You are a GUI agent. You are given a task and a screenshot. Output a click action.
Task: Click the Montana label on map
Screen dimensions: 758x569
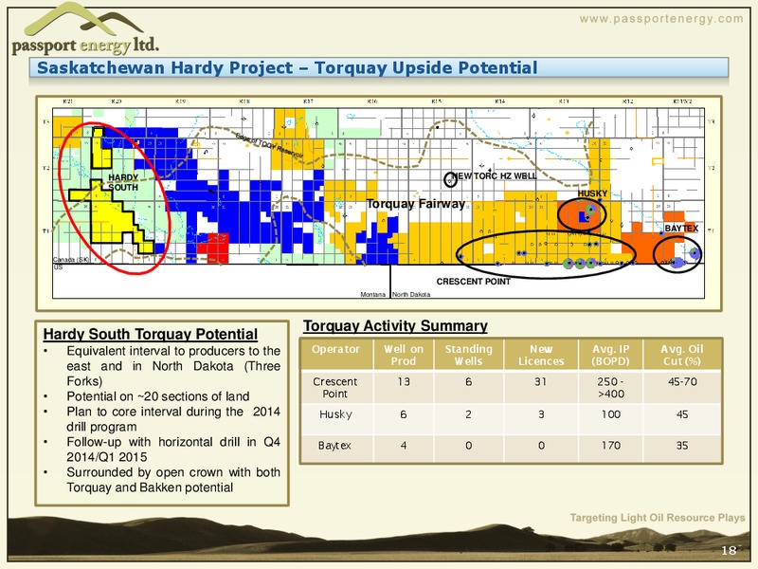373,294
